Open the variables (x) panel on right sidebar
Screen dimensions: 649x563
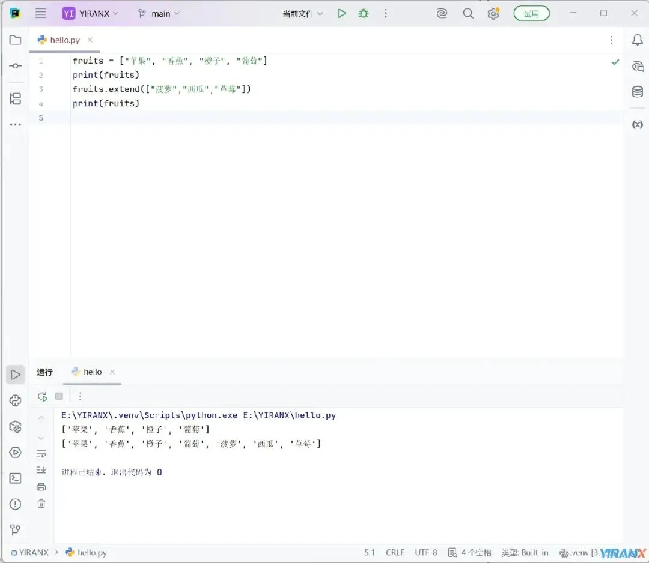pos(638,124)
